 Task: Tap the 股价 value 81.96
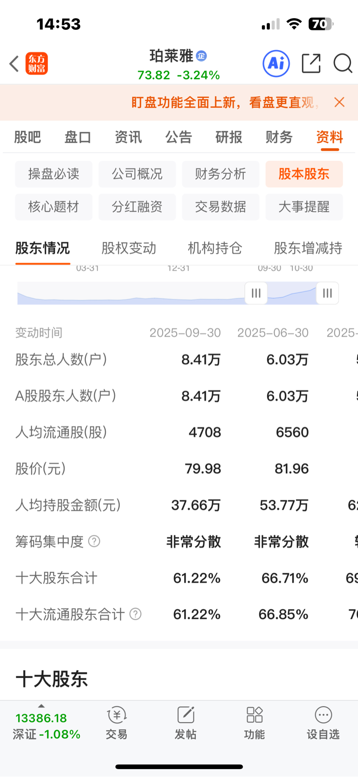[x=291, y=469]
